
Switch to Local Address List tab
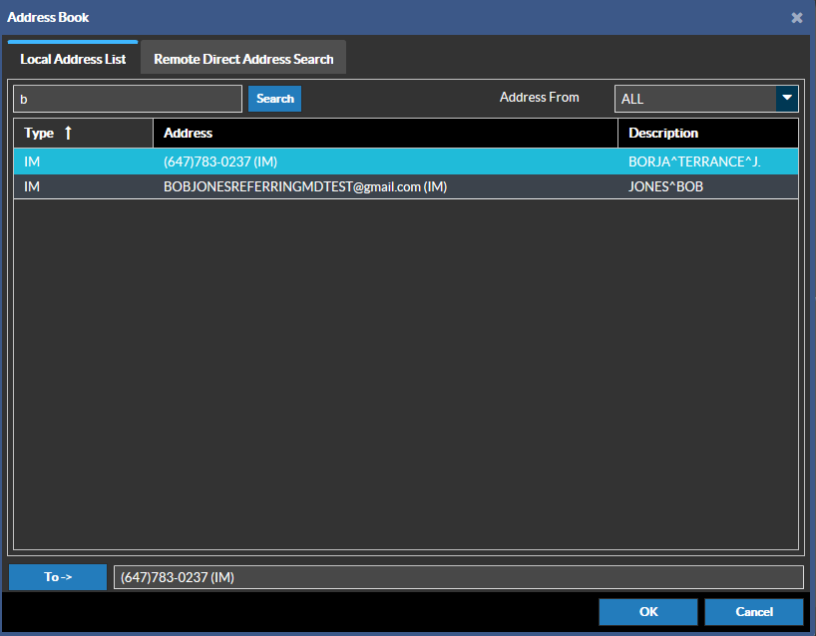[x=73, y=59]
